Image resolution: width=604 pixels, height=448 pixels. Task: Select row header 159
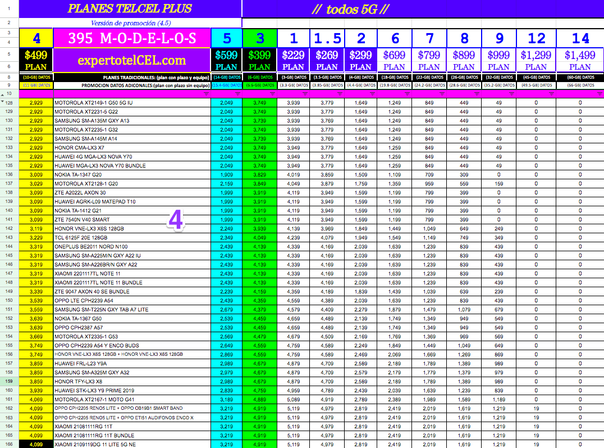coord(9,381)
